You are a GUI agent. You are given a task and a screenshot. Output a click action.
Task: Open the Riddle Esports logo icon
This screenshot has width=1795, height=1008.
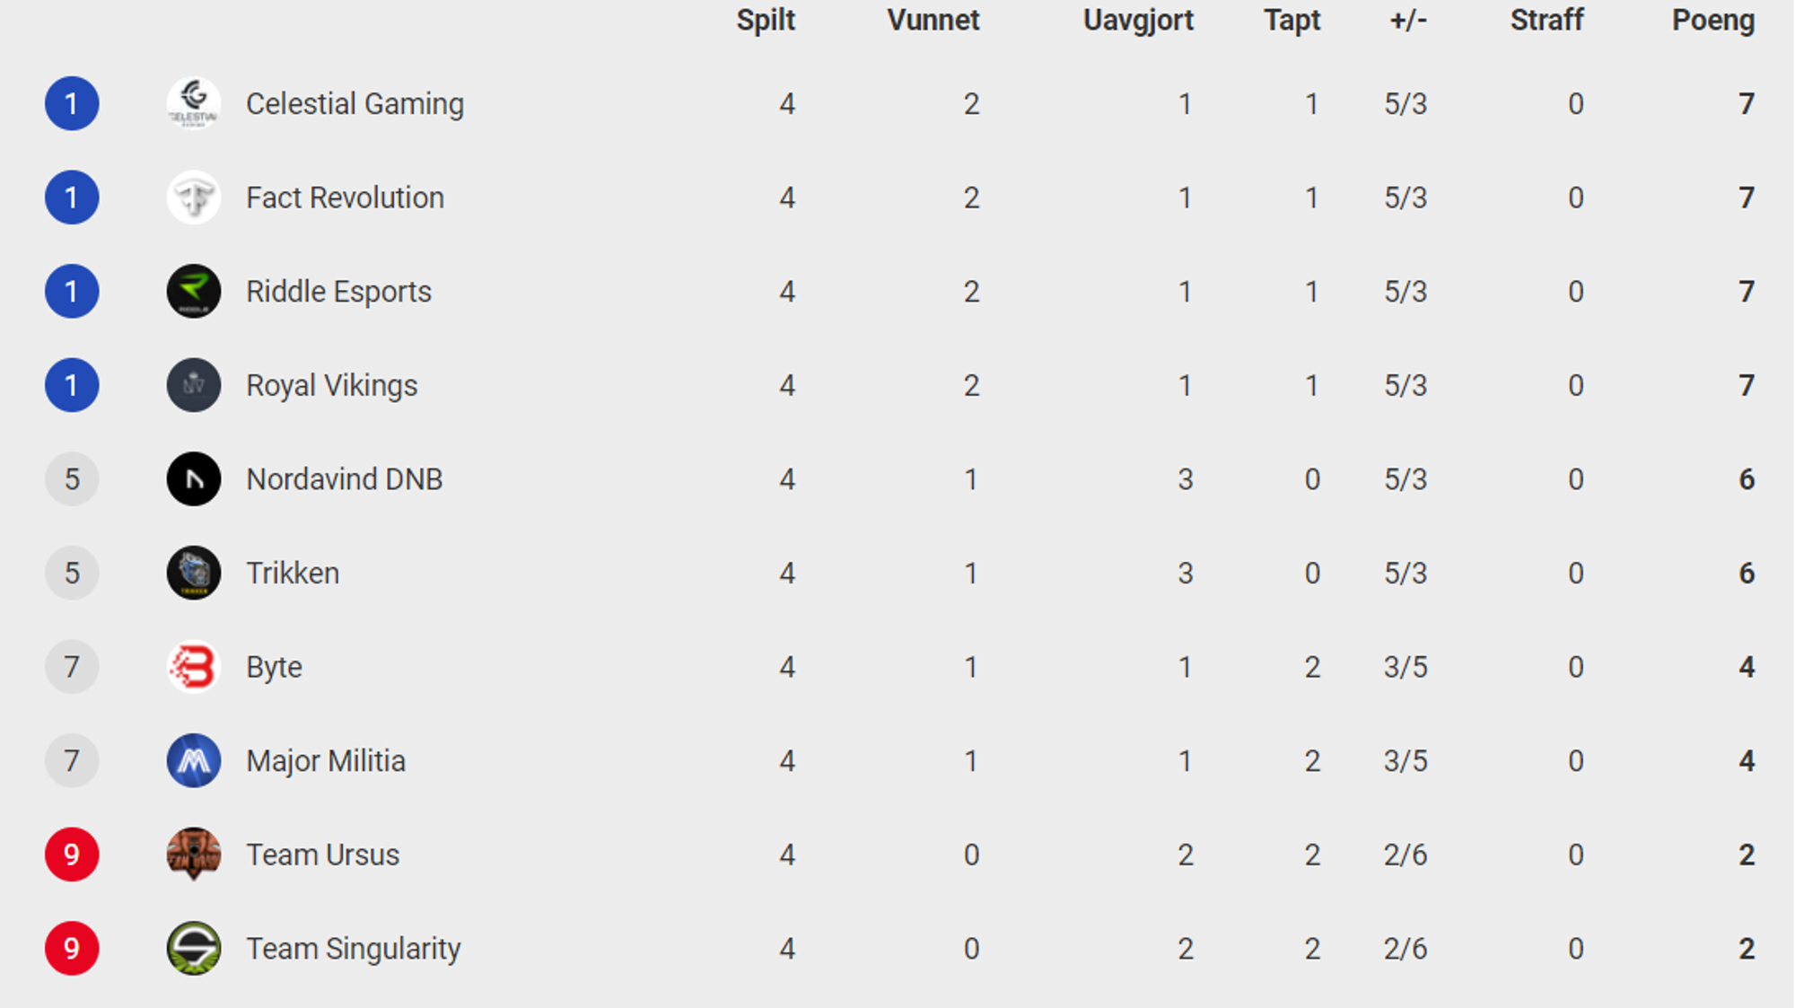point(194,291)
